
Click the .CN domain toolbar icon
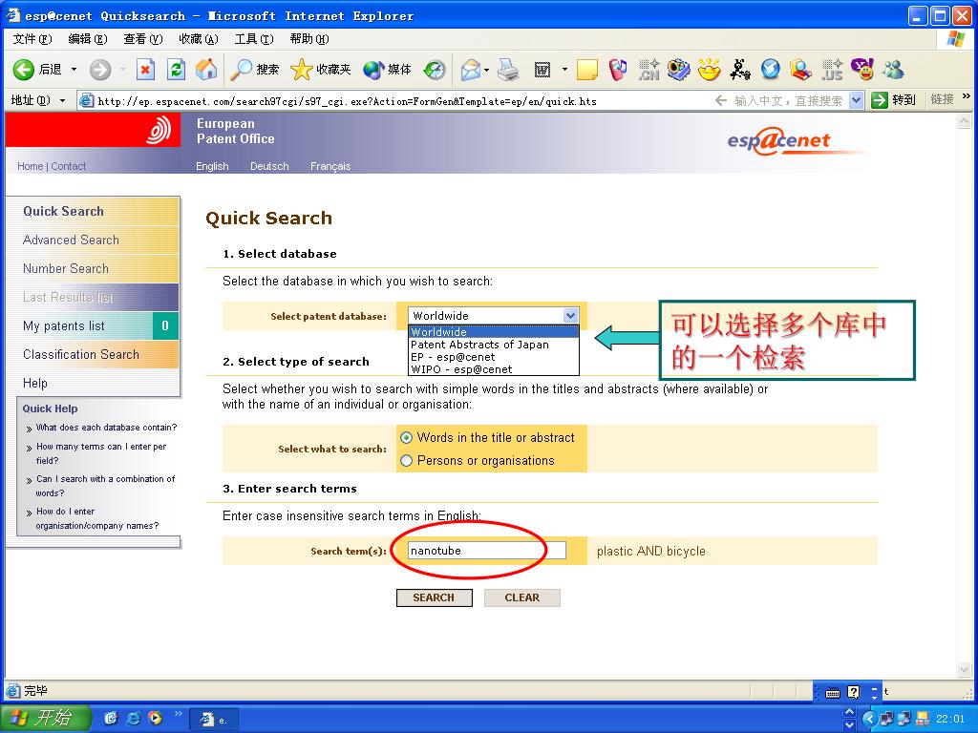point(648,70)
